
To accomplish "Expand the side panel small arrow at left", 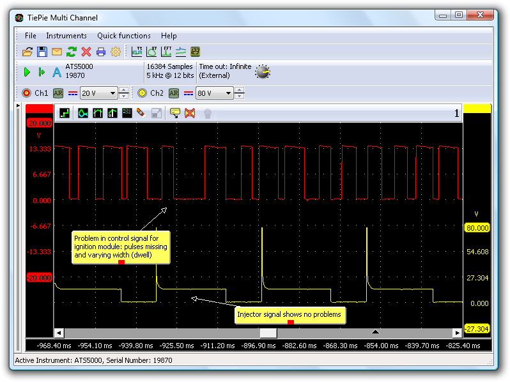I will click(x=18, y=106).
